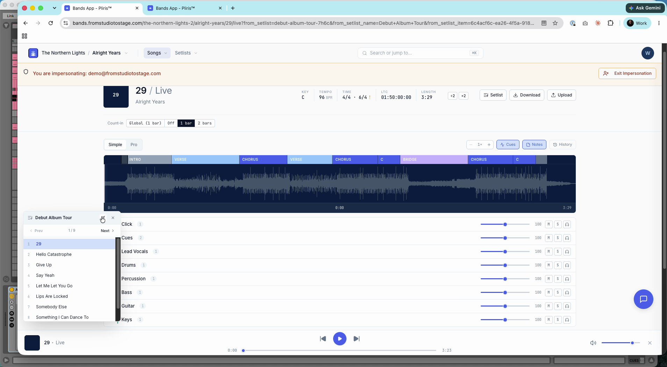The image size is (667, 367).
Task: Click the Upload button
Action: point(561,95)
